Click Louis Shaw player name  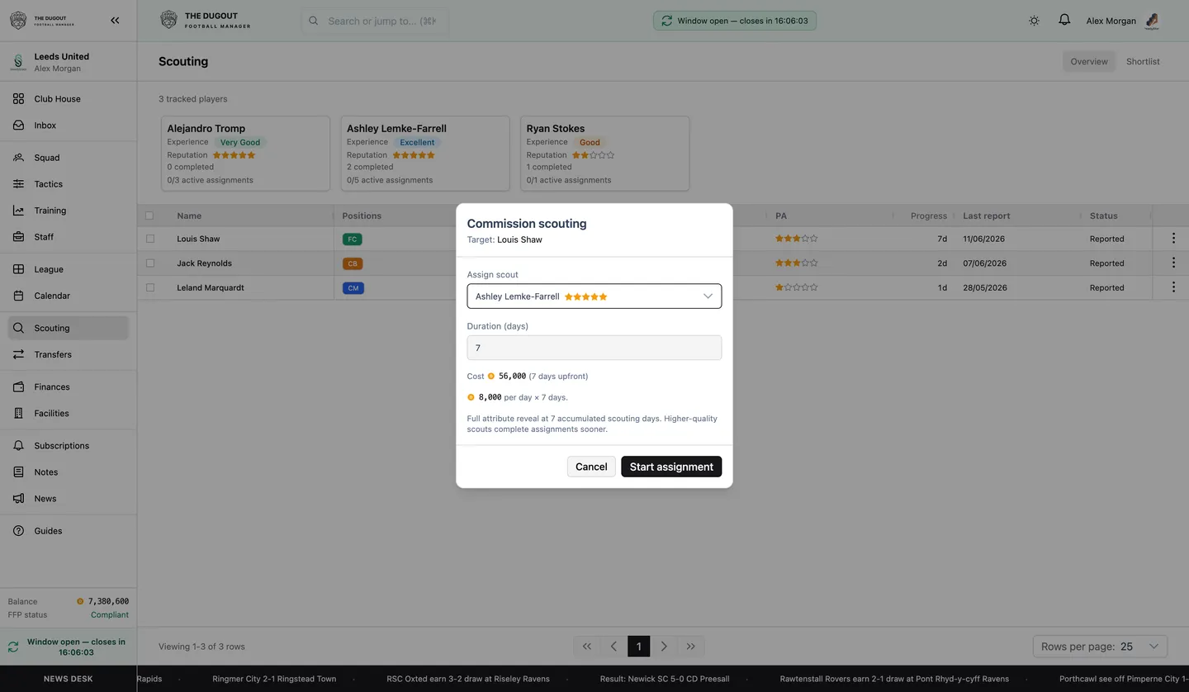click(198, 239)
